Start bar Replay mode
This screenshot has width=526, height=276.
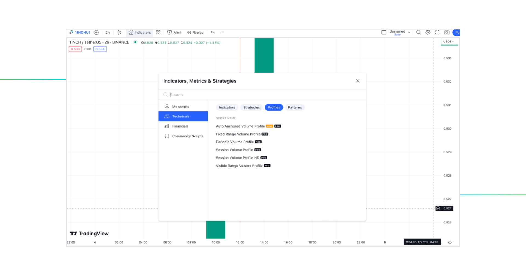point(195,32)
